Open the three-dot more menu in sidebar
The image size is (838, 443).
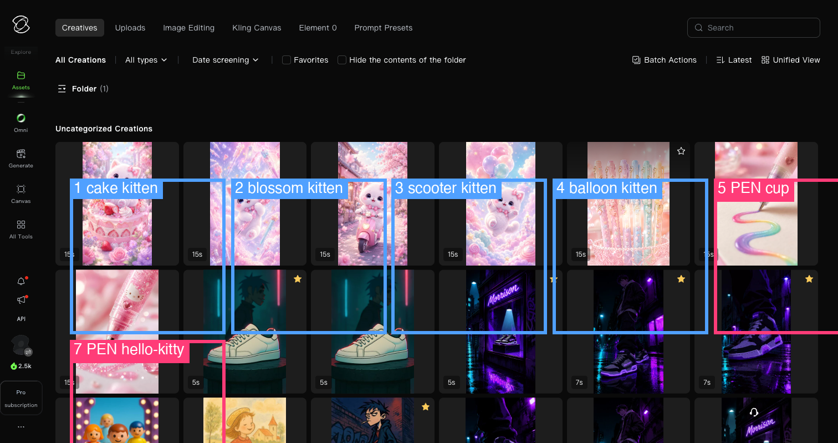coord(21,427)
